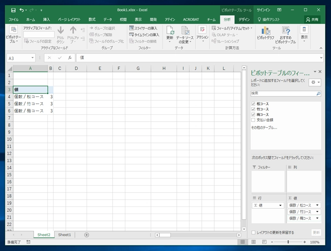
Task: Click the 共有 share button
Action: pos(312,20)
